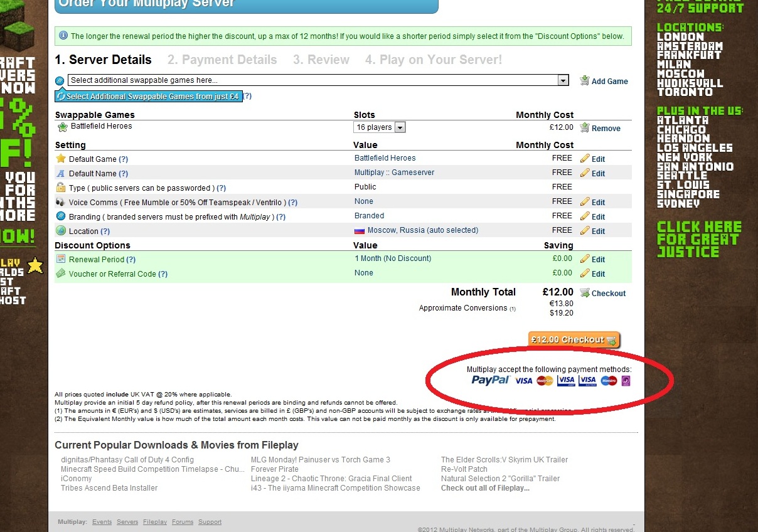Open MLG Monday! Painuser vs Torch Game 3

pos(321,460)
